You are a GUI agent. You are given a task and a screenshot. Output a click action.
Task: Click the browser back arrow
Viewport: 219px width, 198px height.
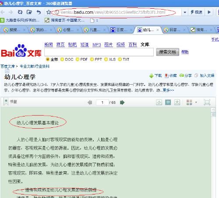tap(3, 12)
